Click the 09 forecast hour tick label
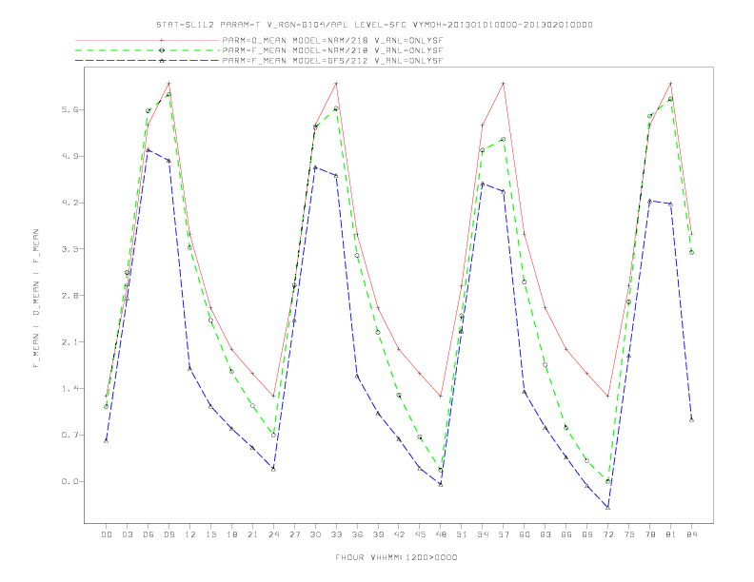754x582 pixels. pyautogui.click(x=169, y=534)
